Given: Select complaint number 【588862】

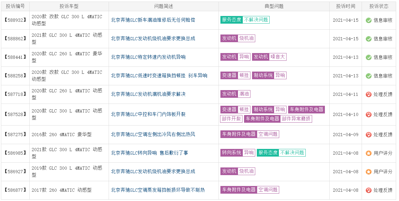Looking at the screenshot, I should click(15, 39).
